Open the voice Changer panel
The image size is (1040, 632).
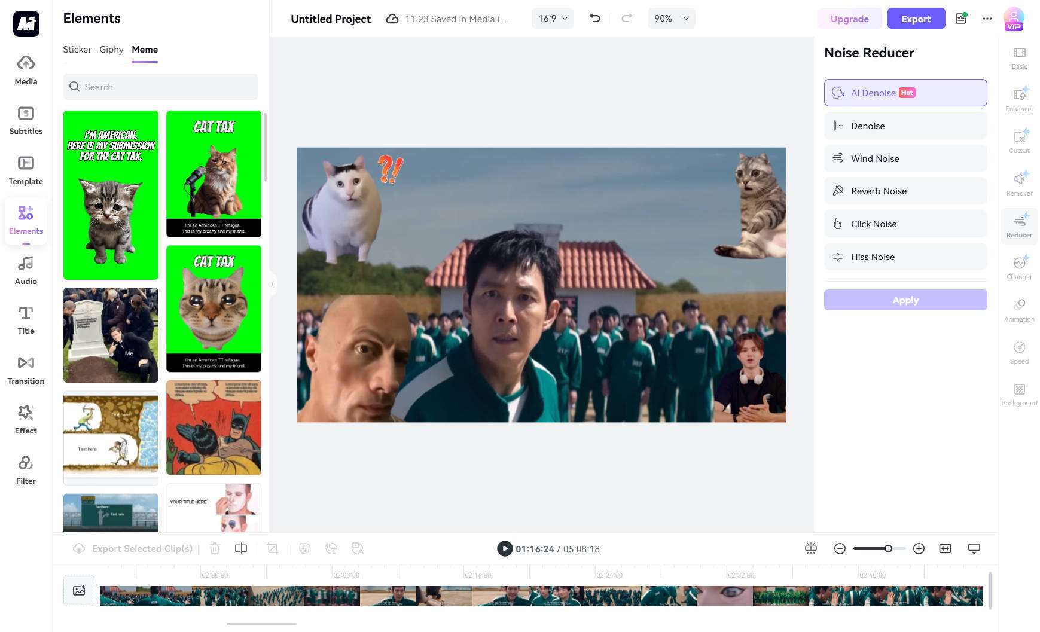coord(1019,267)
